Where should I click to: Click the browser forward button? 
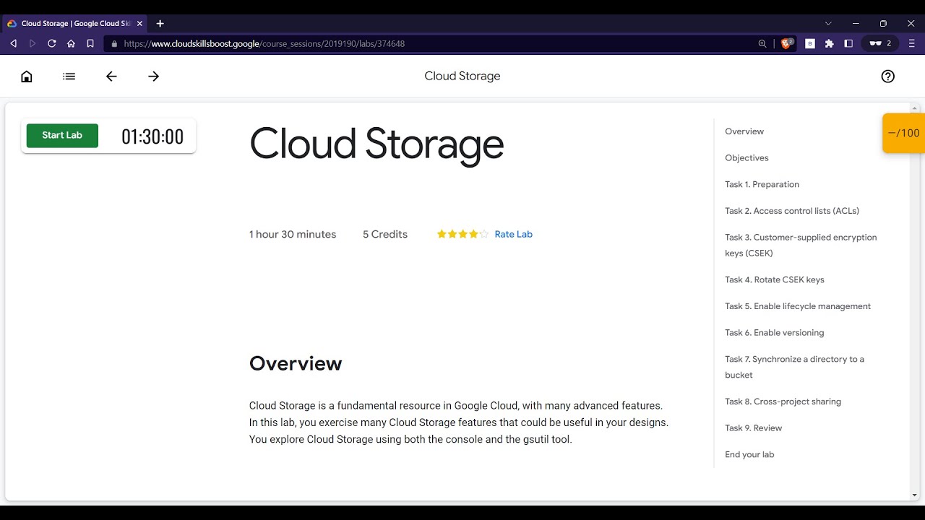coord(33,43)
